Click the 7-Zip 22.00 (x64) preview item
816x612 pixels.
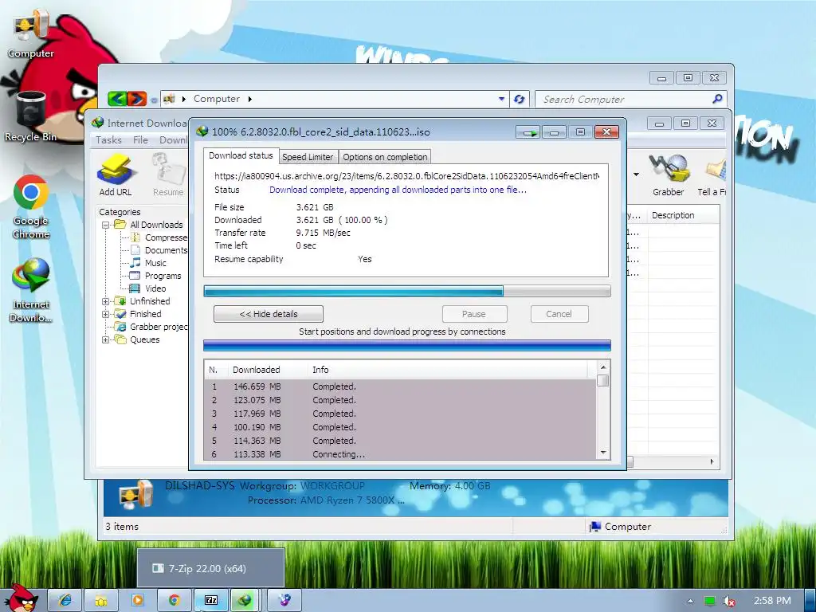[x=211, y=568]
